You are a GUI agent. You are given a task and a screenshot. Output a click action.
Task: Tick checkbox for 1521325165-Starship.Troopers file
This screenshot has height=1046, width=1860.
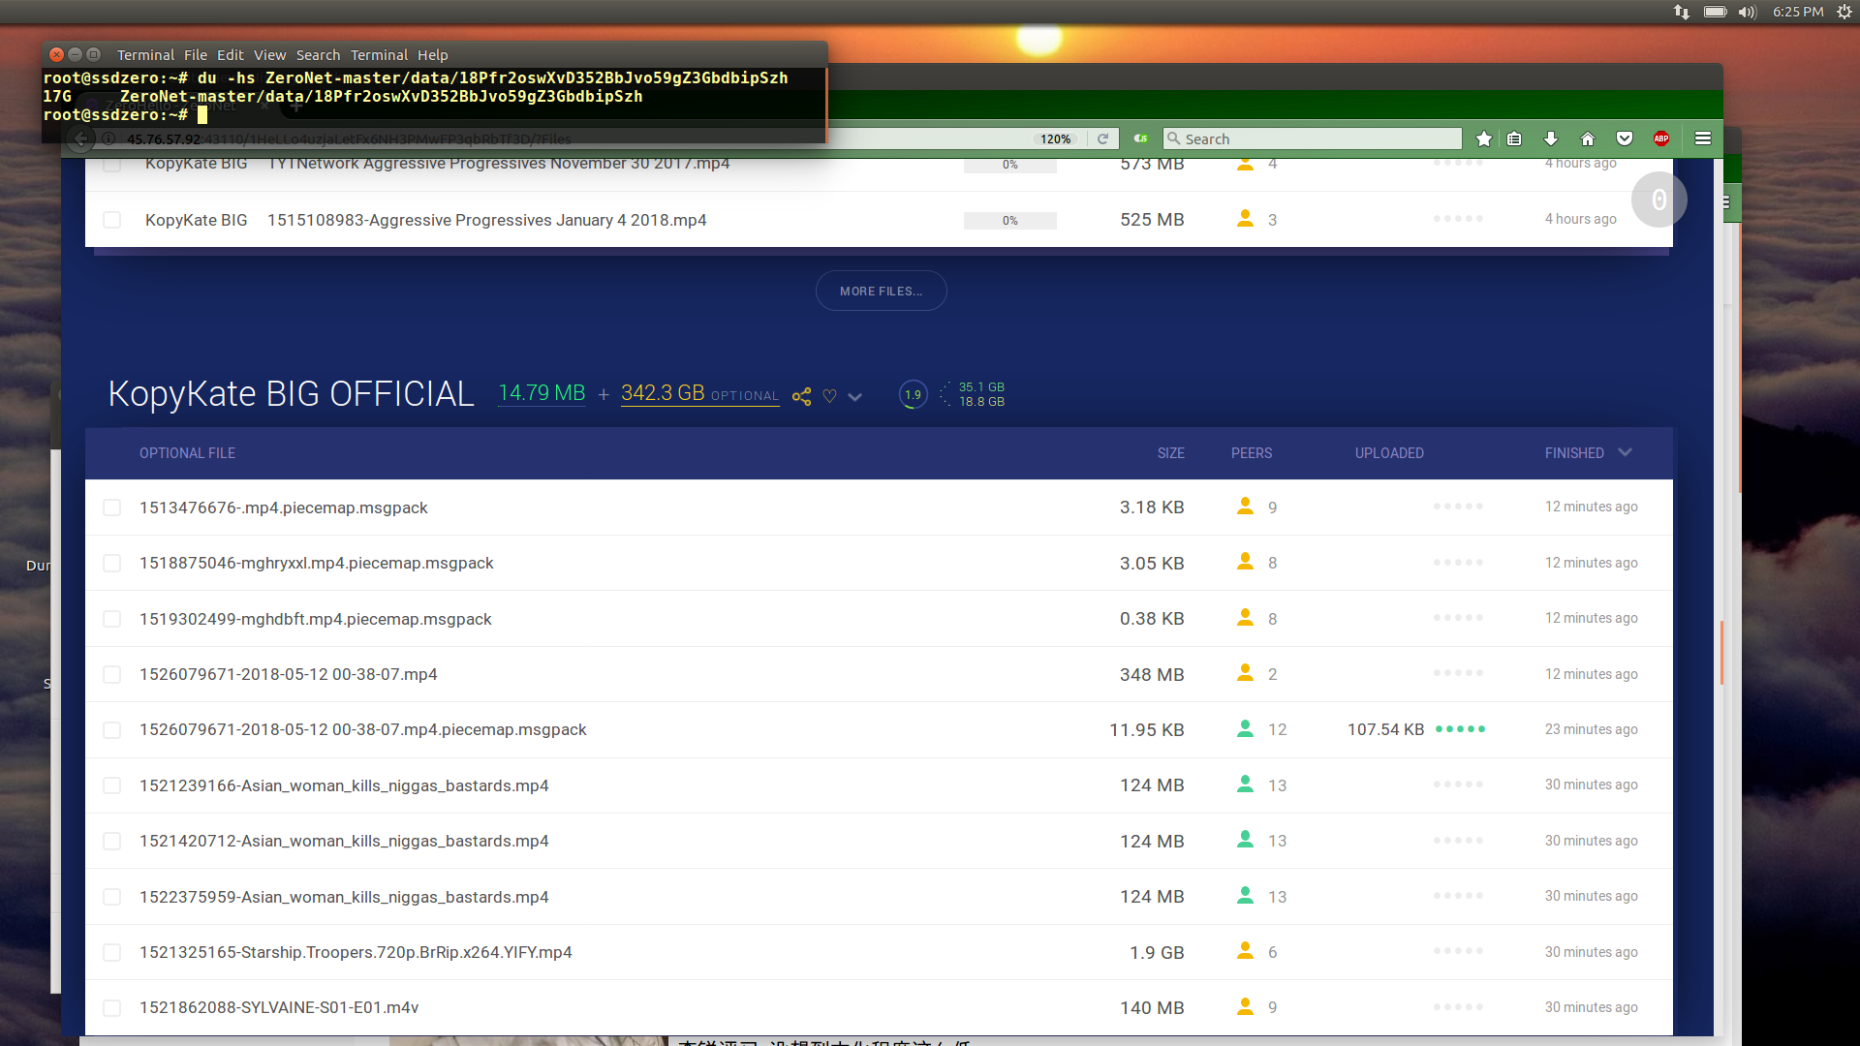pyautogui.click(x=112, y=952)
